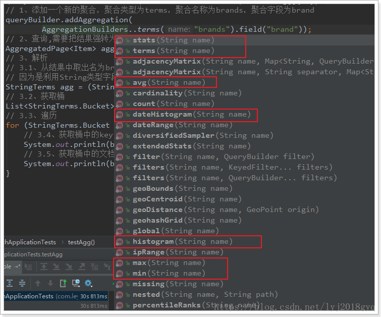Click the "brands" string in code

212,29
